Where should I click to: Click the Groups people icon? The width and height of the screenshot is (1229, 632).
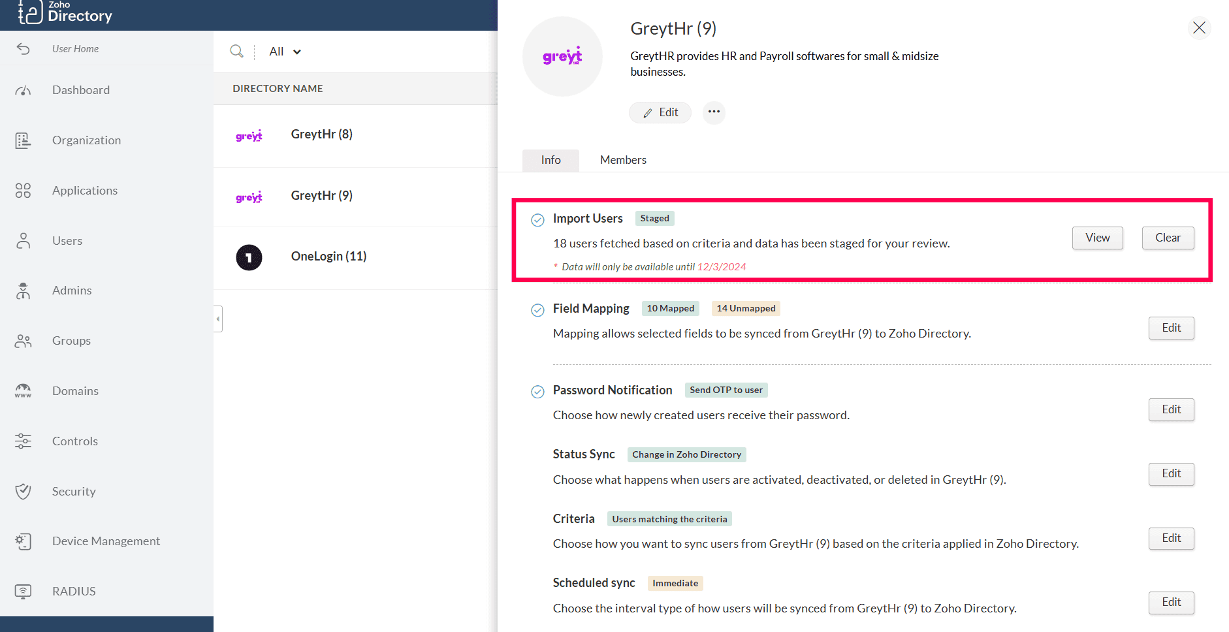[x=24, y=341]
